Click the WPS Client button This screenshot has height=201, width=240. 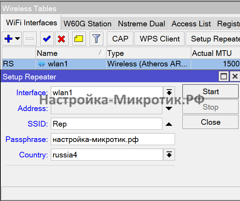160,39
